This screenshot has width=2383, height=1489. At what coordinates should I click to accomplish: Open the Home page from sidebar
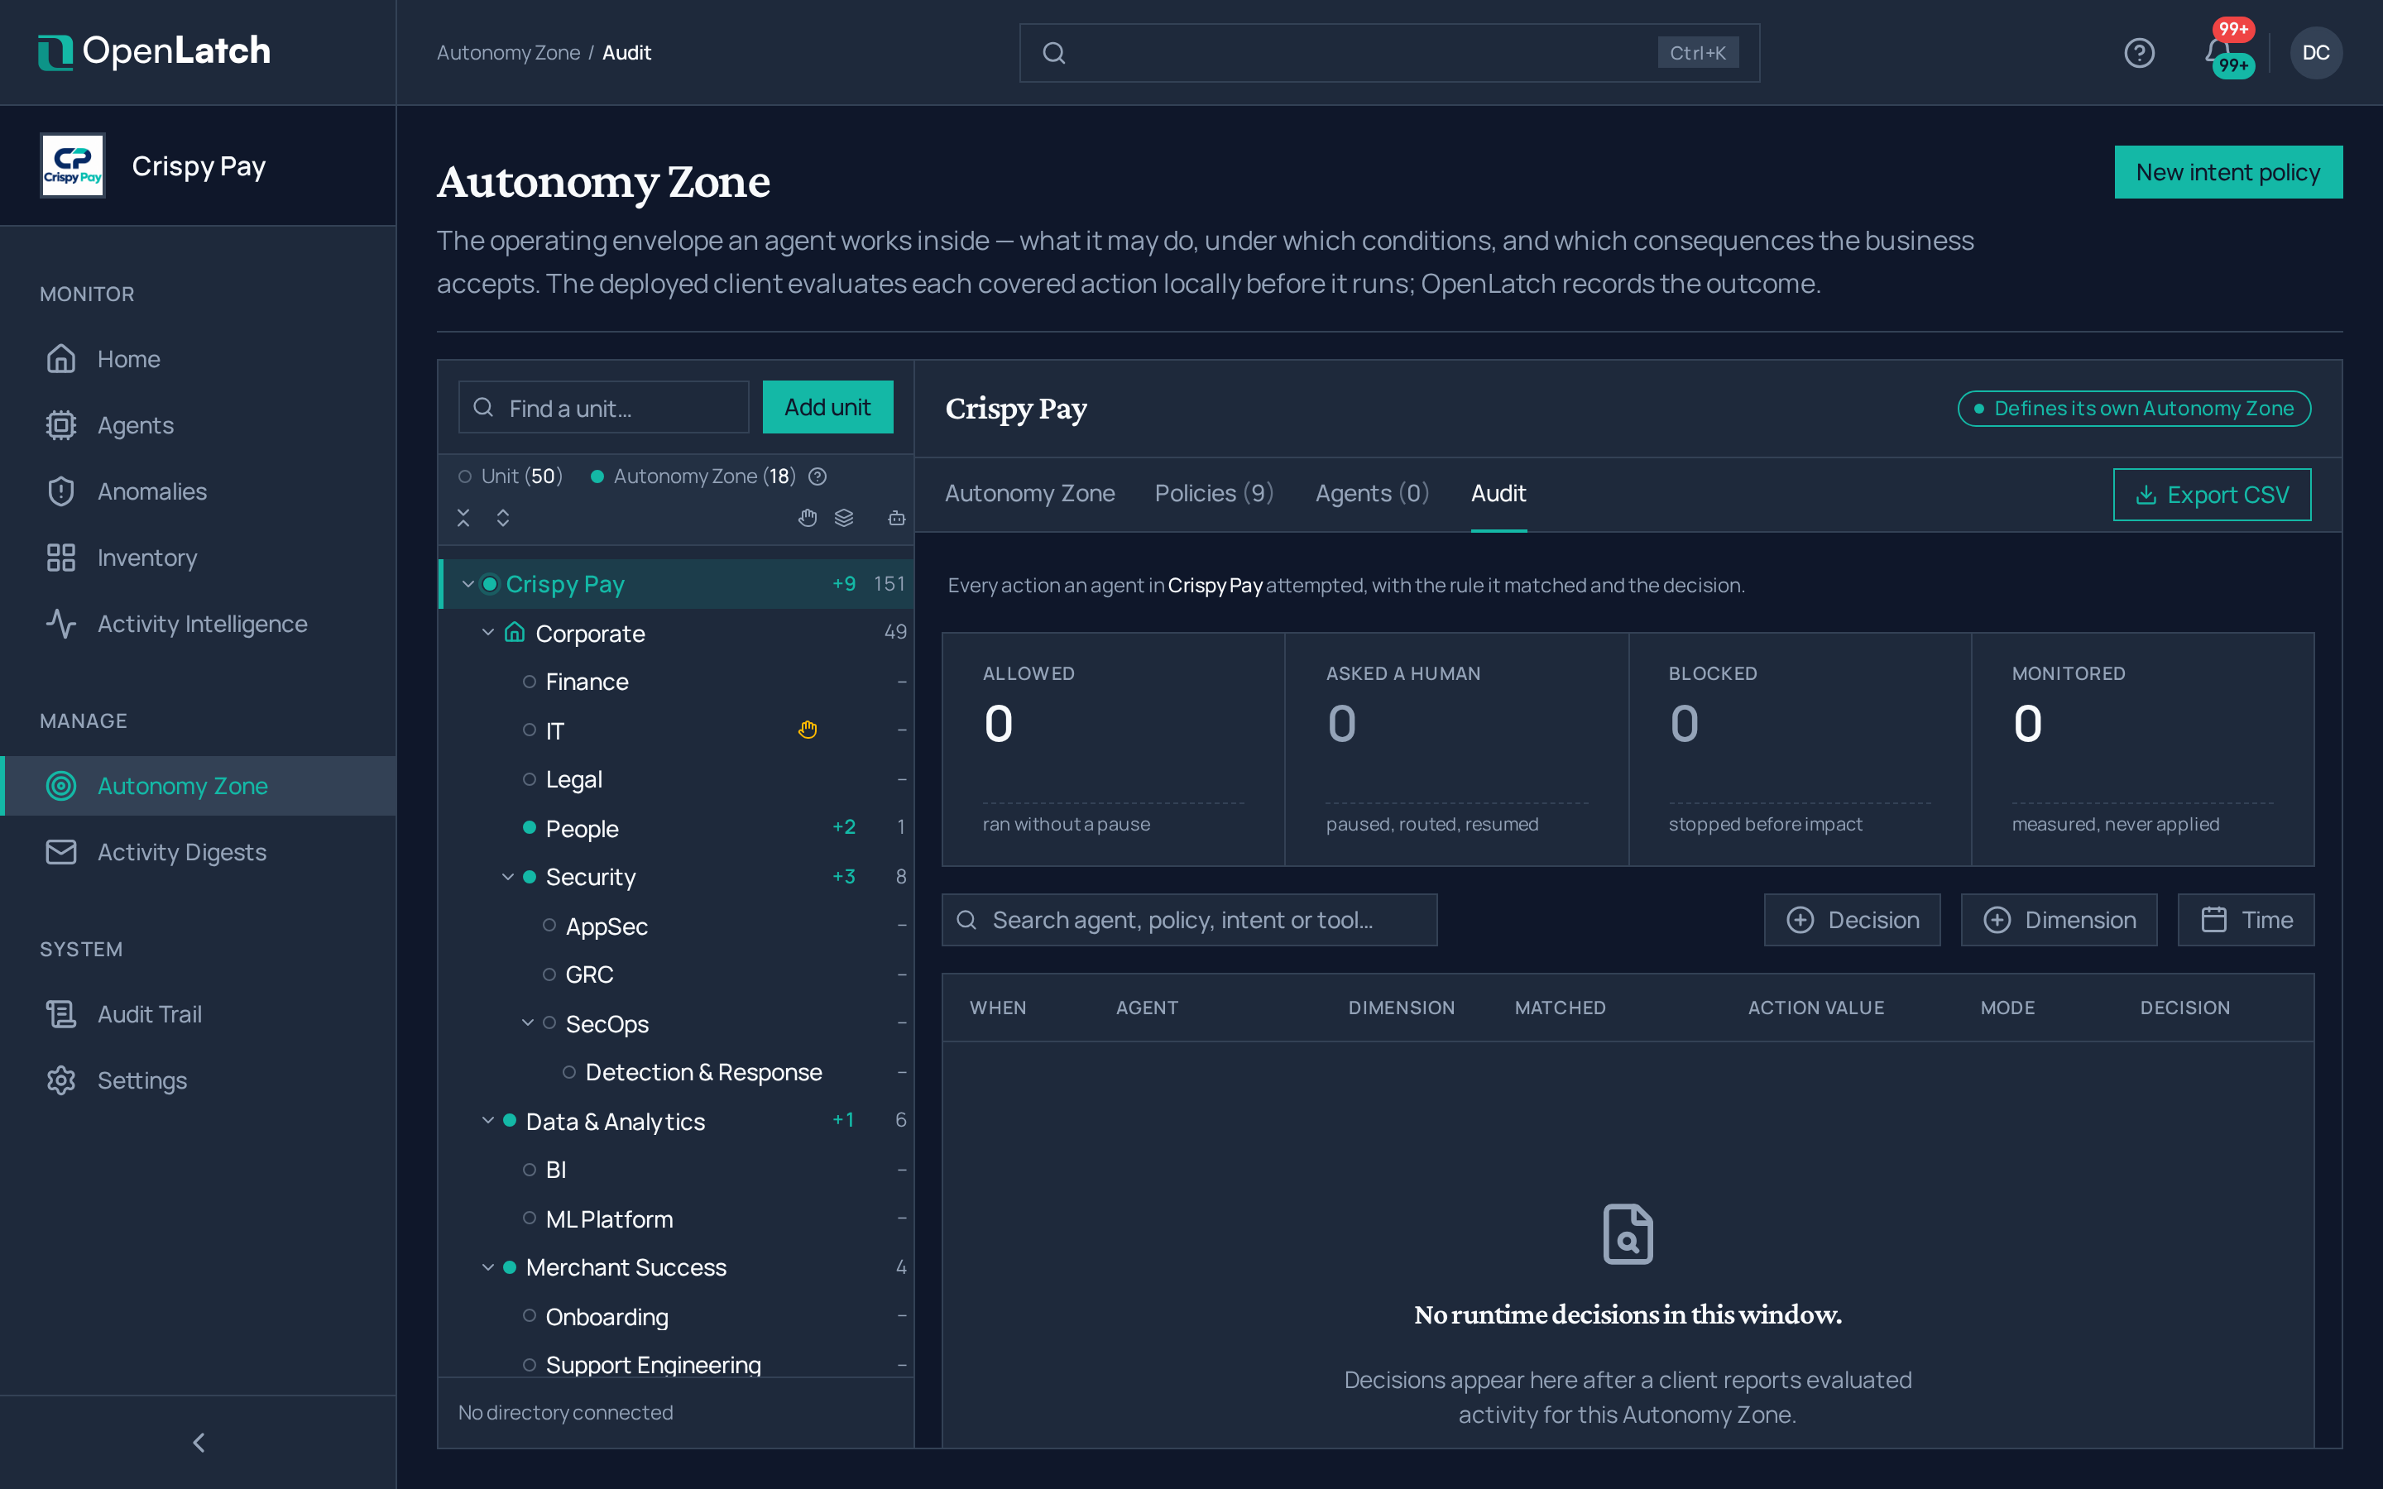click(x=198, y=358)
